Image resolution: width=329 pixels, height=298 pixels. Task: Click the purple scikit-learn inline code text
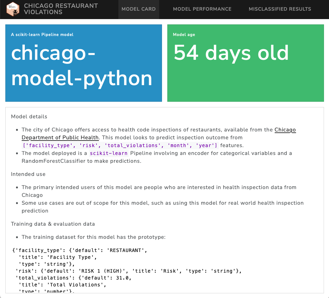point(109,153)
